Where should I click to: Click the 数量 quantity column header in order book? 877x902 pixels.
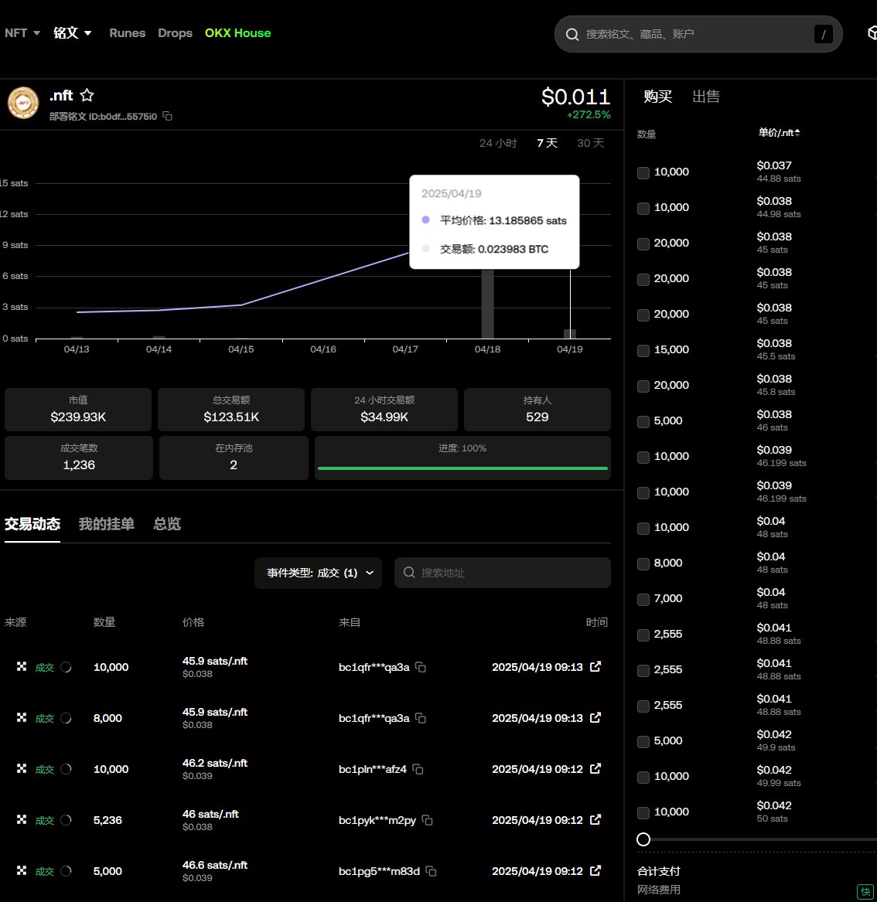647,134
